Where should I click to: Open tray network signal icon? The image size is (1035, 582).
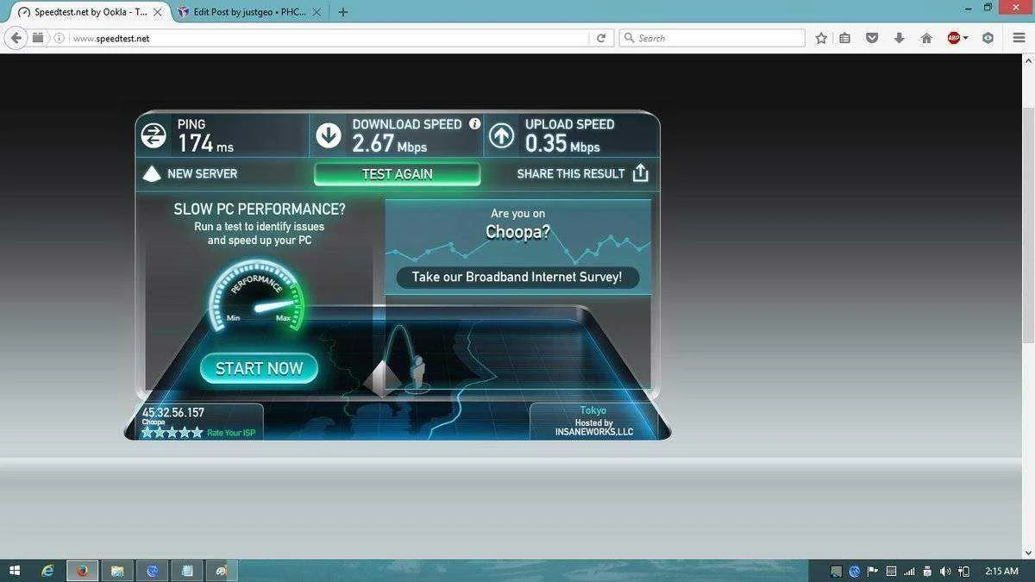click(909, 571)
